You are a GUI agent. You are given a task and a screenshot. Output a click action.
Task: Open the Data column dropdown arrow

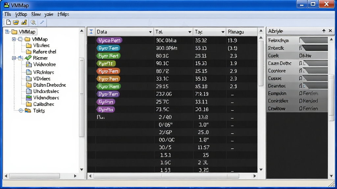pos(150,32)
